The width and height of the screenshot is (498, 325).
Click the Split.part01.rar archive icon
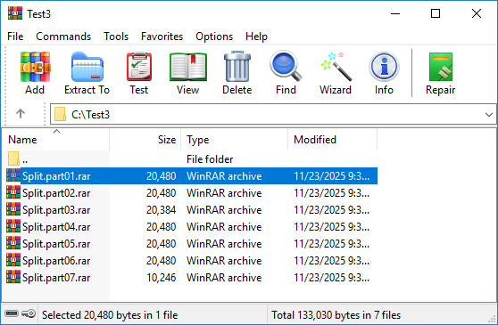(x=13, y=175)
